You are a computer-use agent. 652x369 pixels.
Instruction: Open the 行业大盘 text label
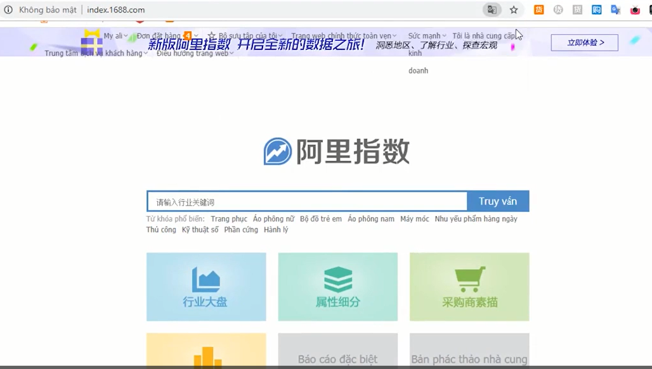205,302
